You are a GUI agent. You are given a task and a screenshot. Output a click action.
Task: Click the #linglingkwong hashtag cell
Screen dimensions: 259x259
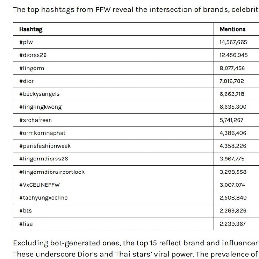(40, 107)
